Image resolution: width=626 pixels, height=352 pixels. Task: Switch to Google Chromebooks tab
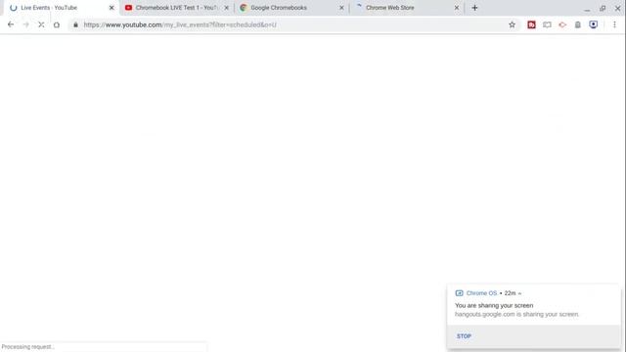[291, 8]
